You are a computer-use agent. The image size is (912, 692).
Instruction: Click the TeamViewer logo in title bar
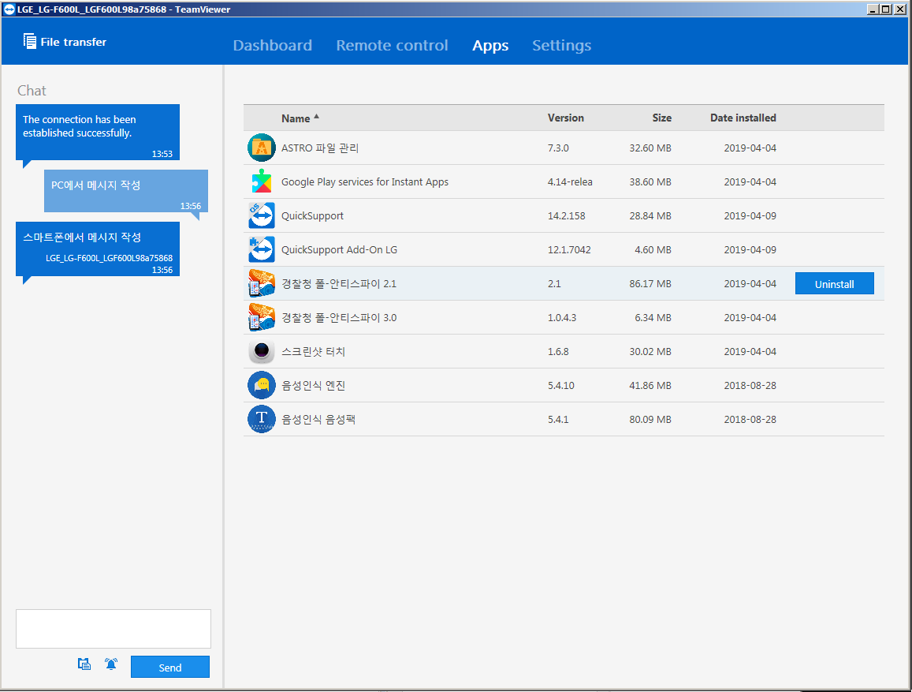9,9
